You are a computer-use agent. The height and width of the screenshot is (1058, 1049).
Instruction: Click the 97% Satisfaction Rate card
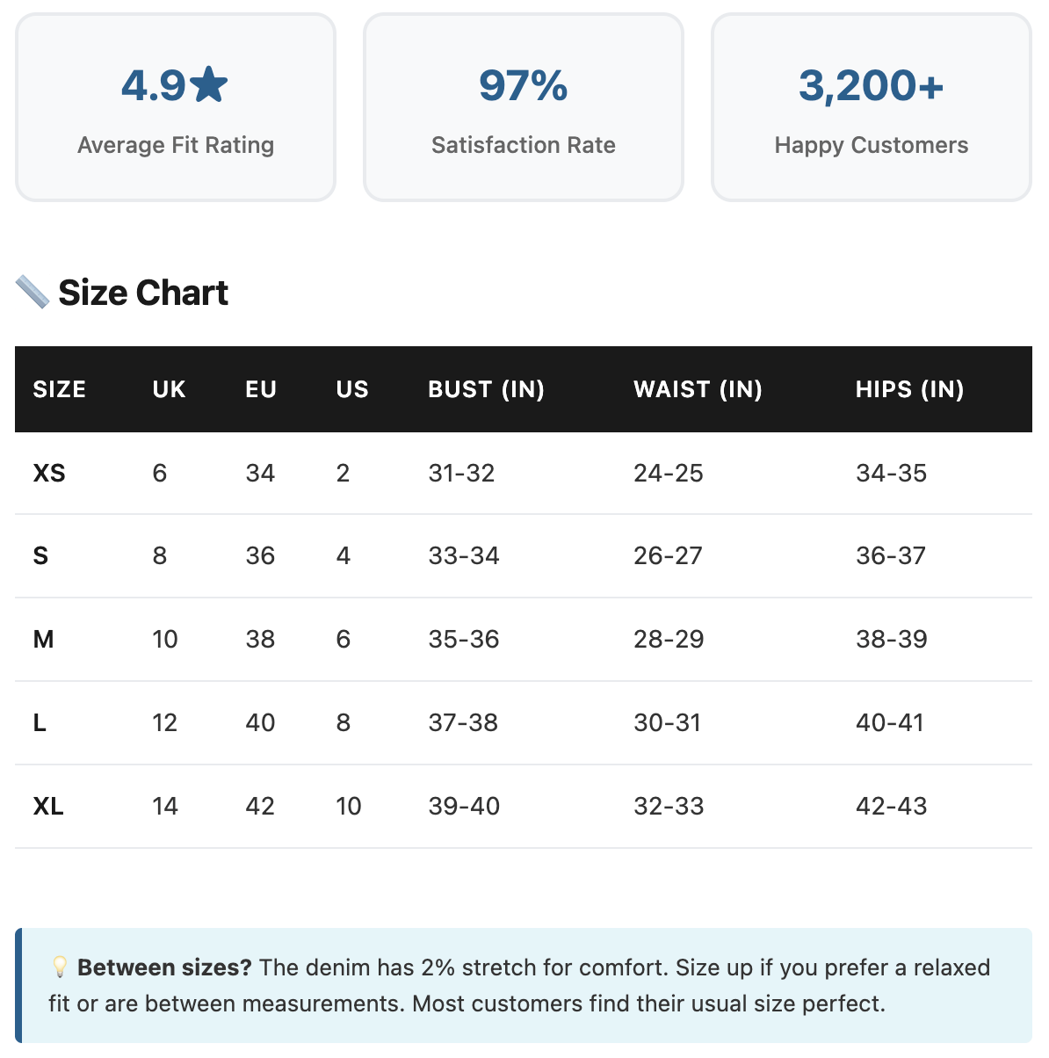(524, 107)
